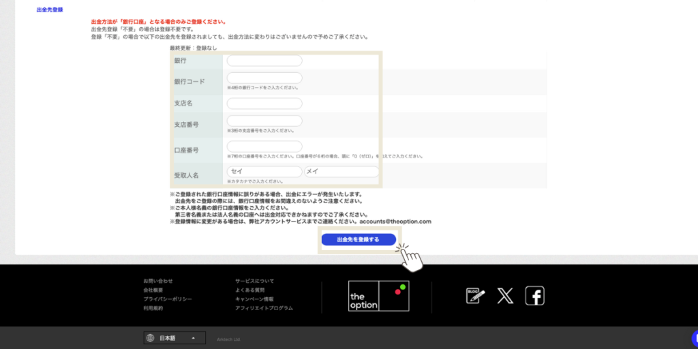This screenshot has height=349, width=698.
Task: Open the 会社概要 footer link
Action: click(x=153, y=290)
